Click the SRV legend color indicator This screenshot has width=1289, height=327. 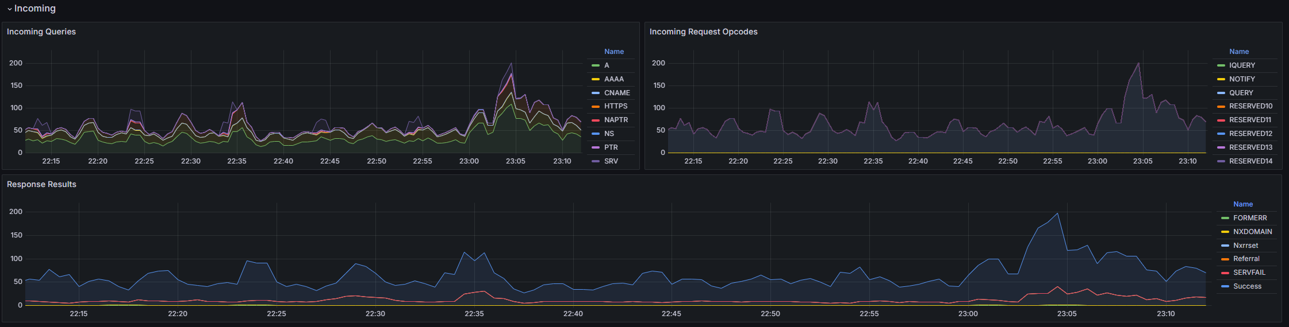(x=596, y=161)
